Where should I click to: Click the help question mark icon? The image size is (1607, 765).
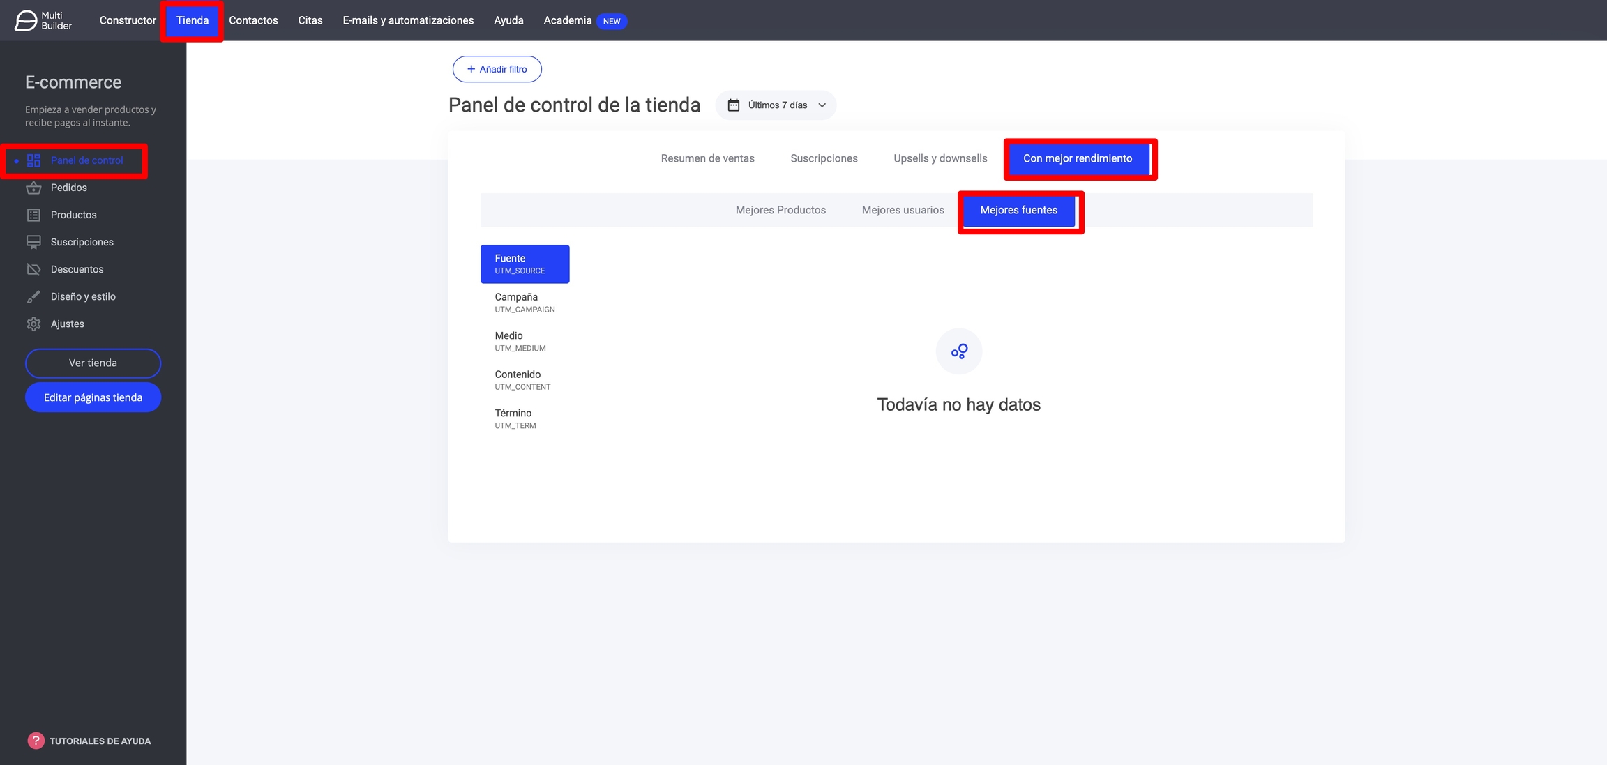36,741
